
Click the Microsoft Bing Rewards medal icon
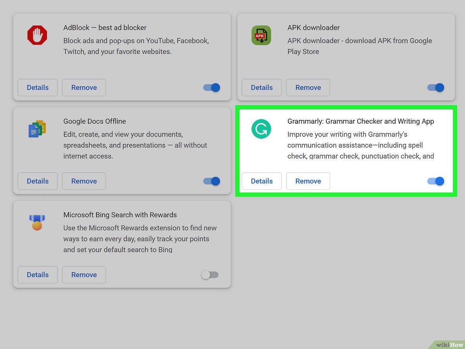[37, 223]
